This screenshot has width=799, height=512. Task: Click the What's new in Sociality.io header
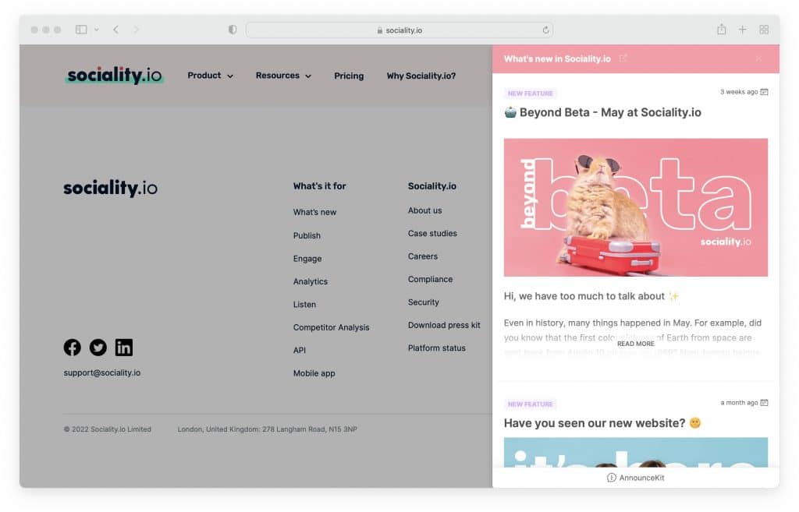(x=557, y=59)
